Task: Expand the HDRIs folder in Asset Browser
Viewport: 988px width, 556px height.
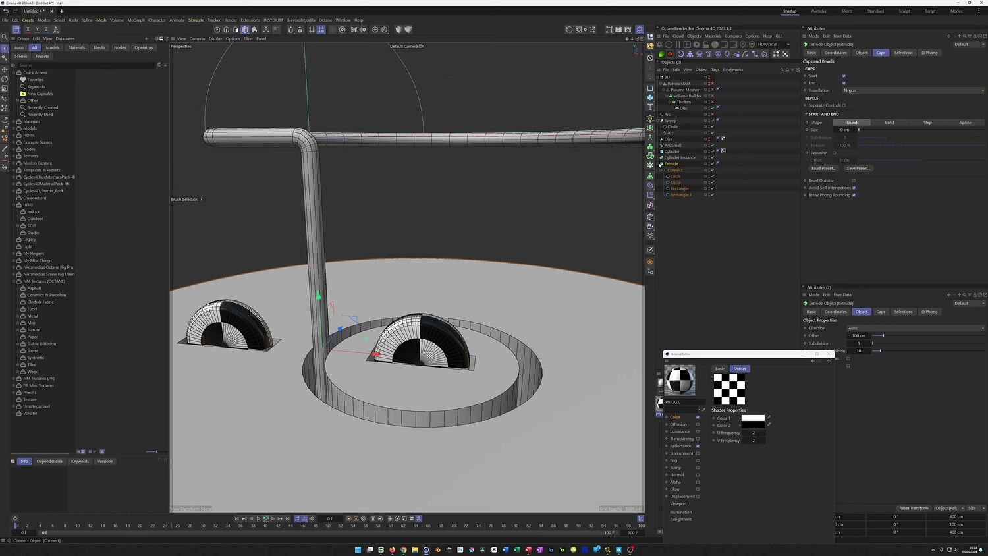Action: click(x=14, y=135)
